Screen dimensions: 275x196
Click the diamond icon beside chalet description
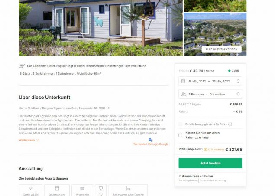point(22,66)
